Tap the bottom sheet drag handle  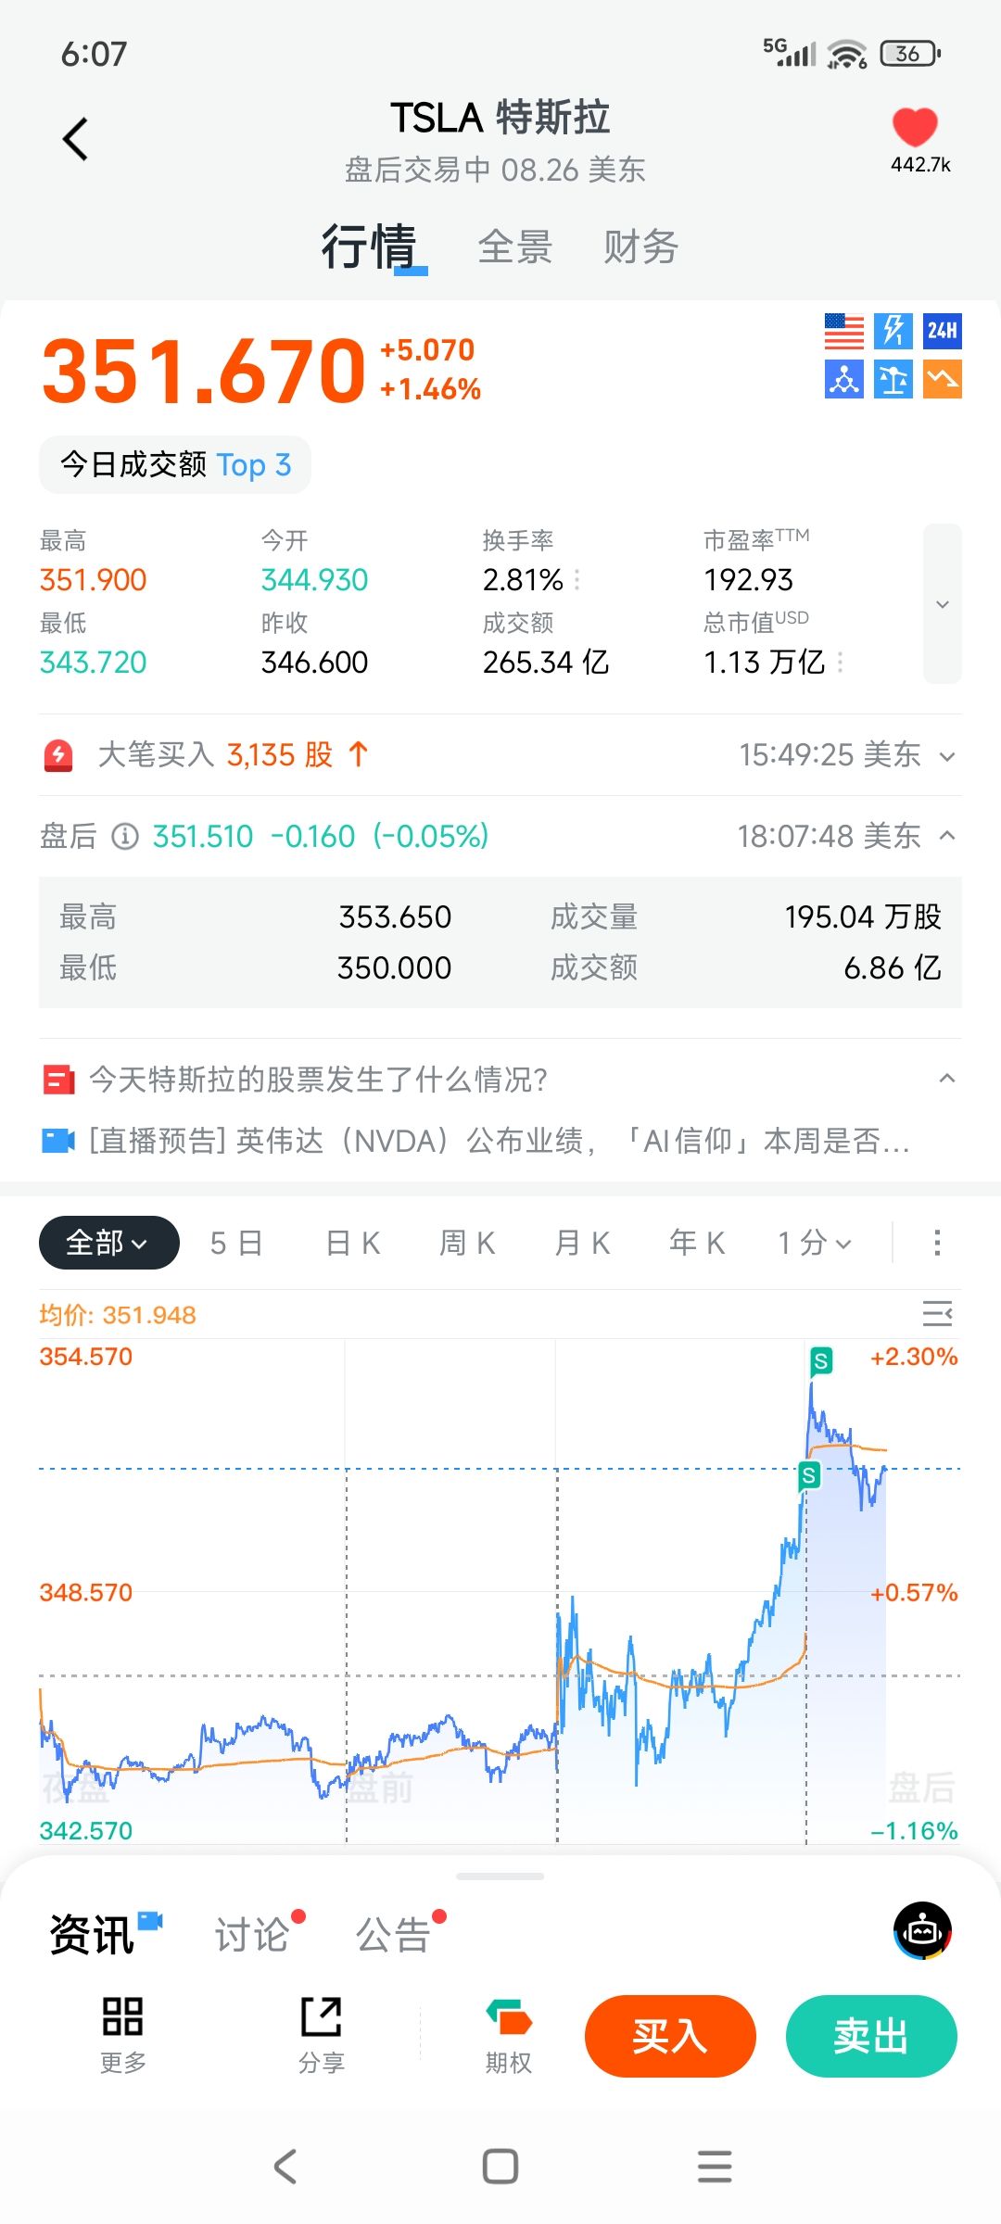tap(500, 1876)
